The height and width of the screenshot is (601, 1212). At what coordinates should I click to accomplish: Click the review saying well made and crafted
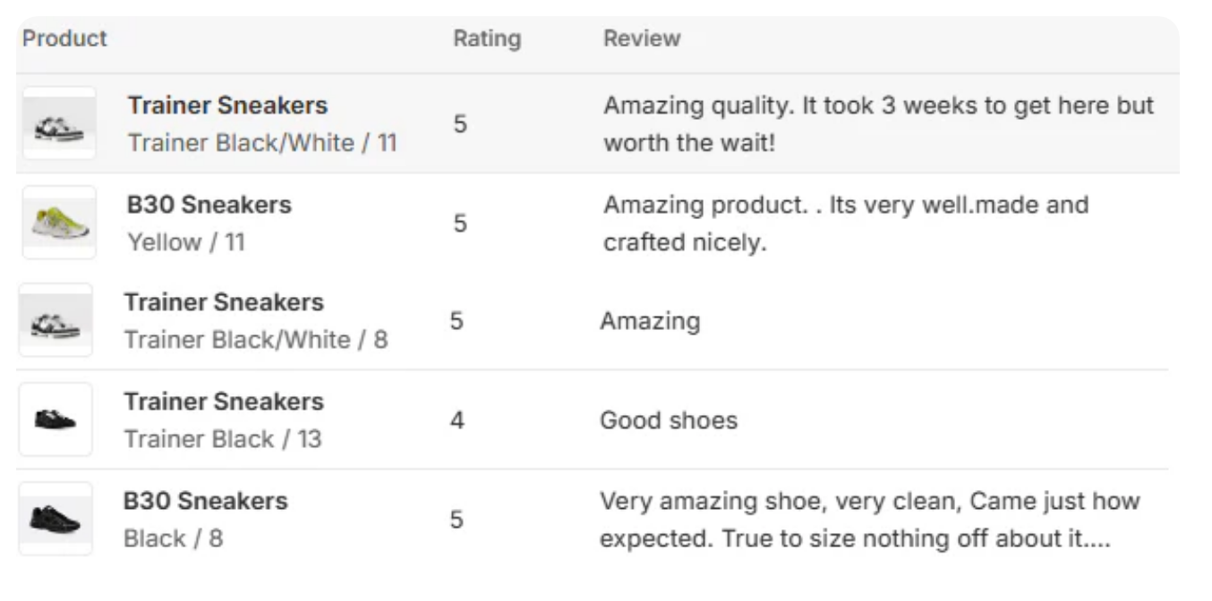(x=845, y=224)
